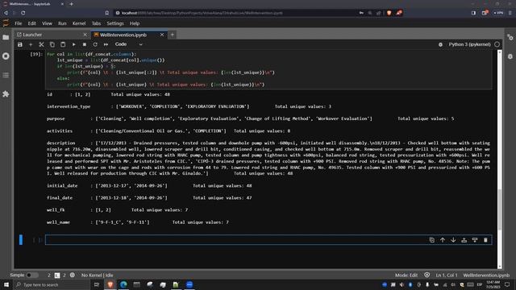Open the table of contents sidebar
Viewport: 516px width, 290px height.
tap(6, 75)
